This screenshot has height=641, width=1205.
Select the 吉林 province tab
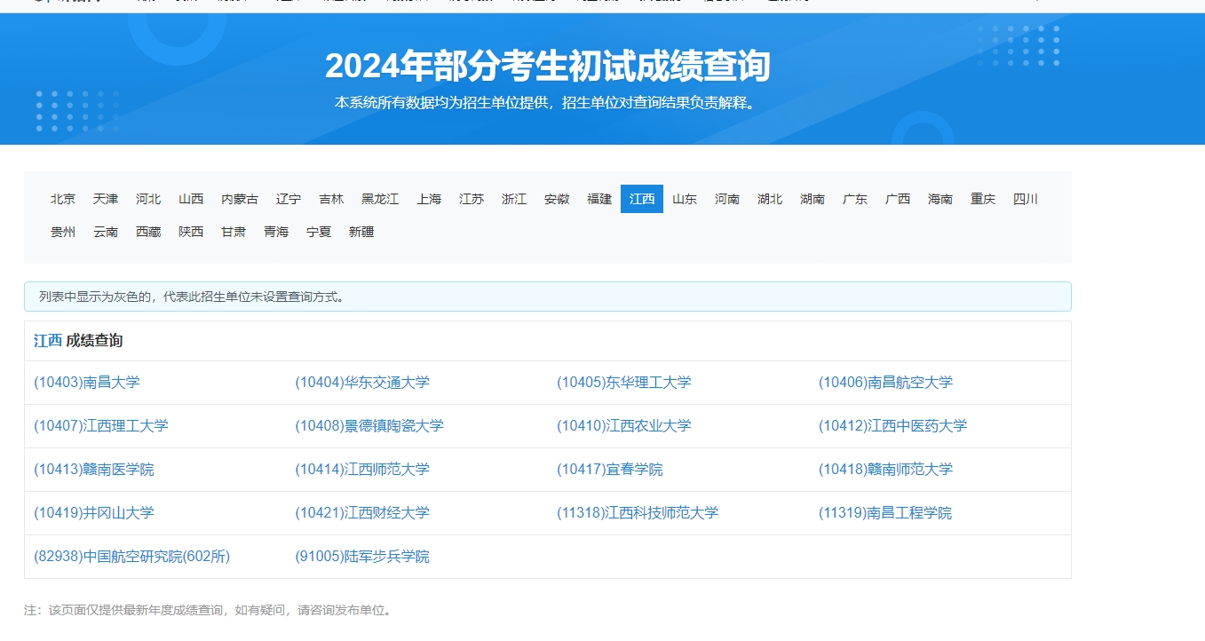click(331, 199)
